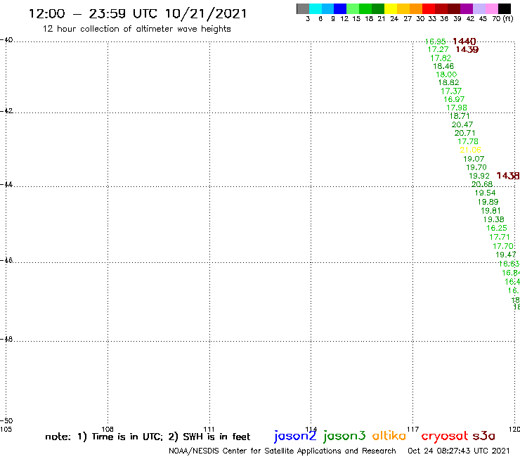Click the 16.97 wave height reading

click(454, 99)
